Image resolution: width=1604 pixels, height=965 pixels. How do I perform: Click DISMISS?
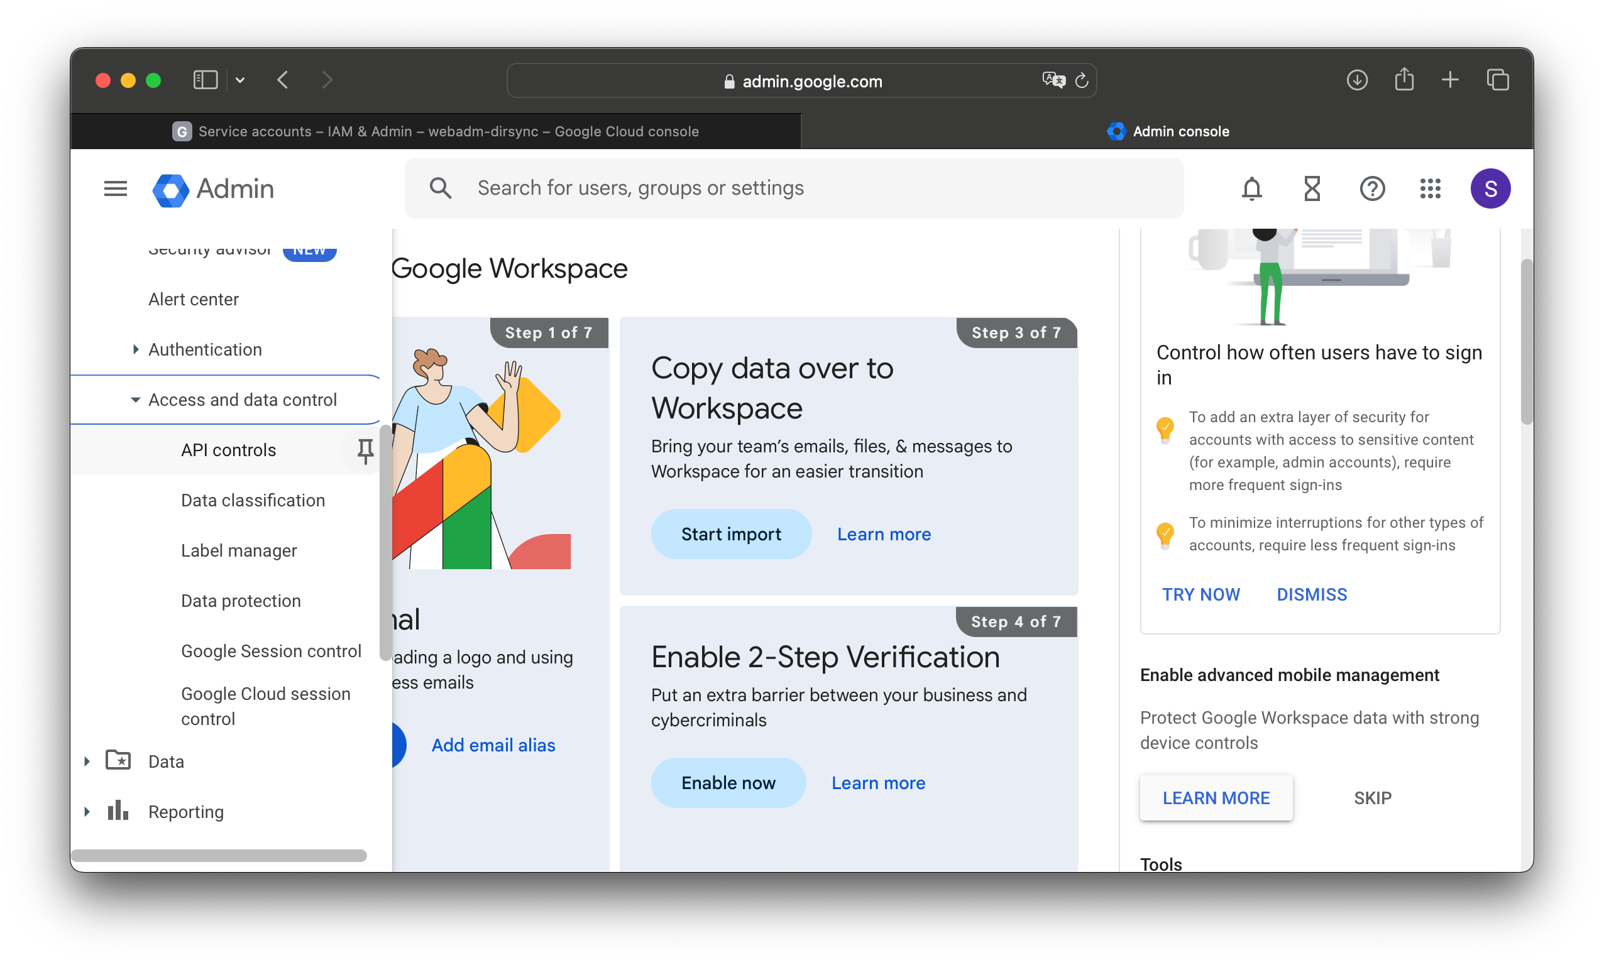click(x=1311, y=594)
